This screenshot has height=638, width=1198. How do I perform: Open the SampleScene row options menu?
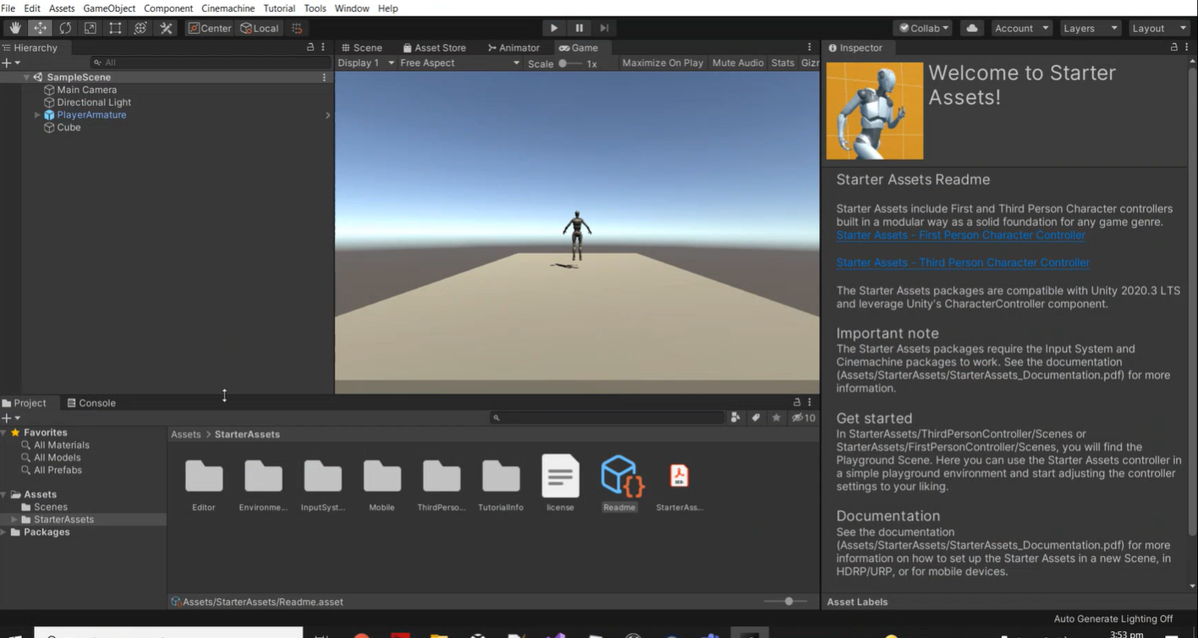324,77
